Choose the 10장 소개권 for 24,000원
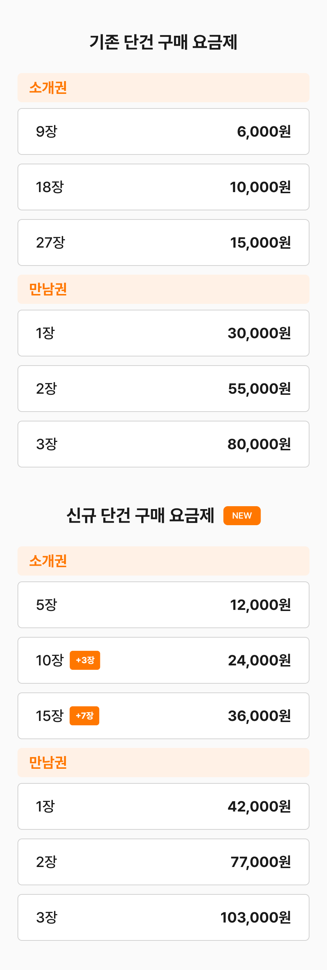The height and width of the screenshot is (970, 327). [163, 660]
